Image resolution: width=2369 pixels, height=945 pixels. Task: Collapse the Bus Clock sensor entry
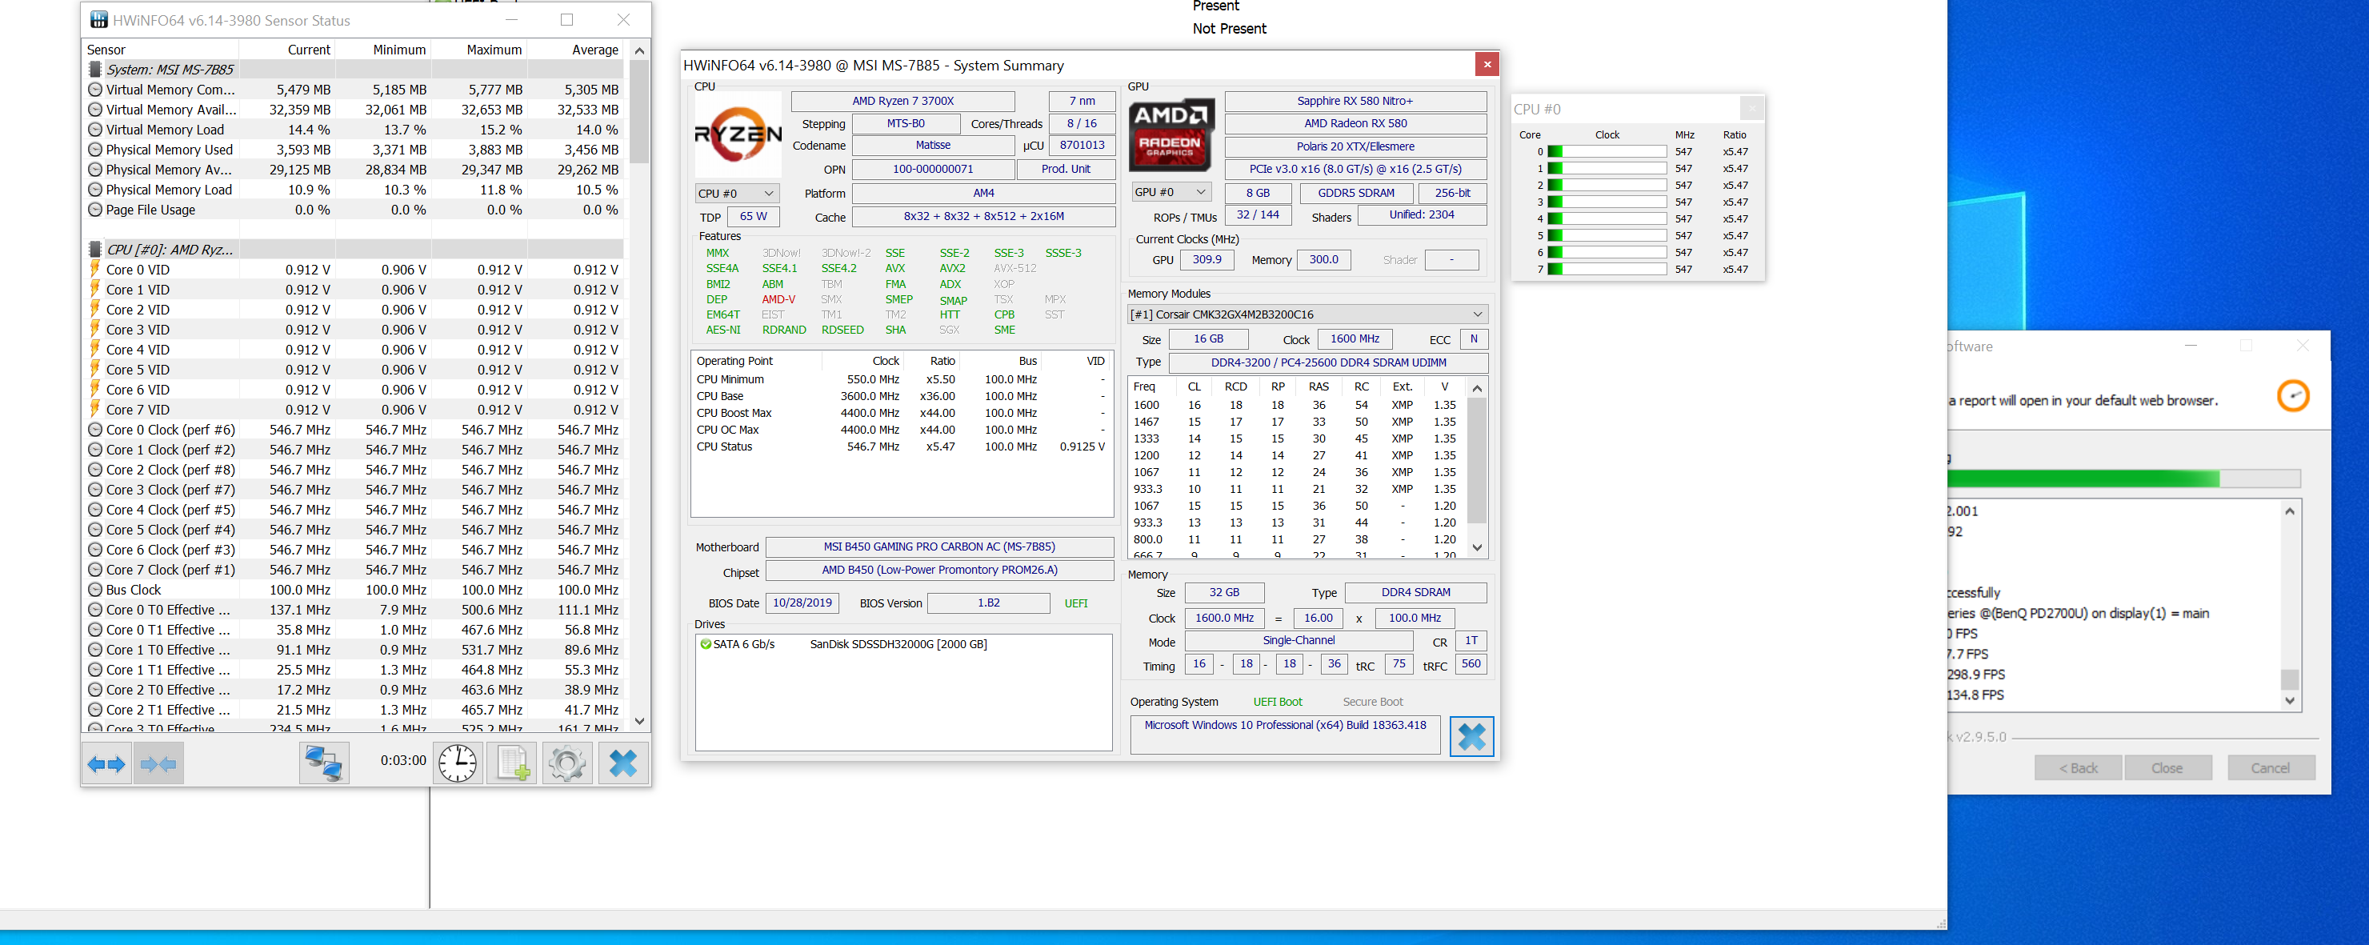[94, 589]
